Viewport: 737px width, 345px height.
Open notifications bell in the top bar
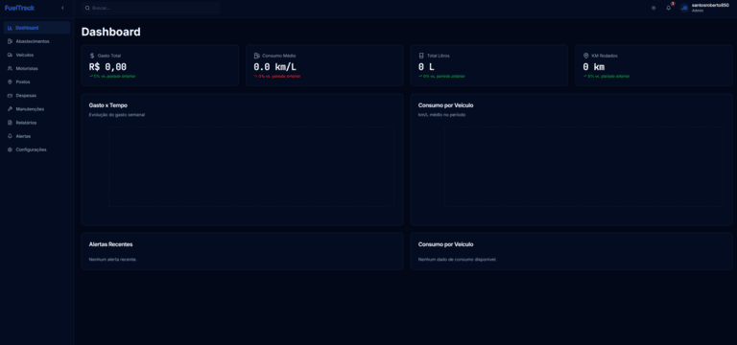[668, 8]
